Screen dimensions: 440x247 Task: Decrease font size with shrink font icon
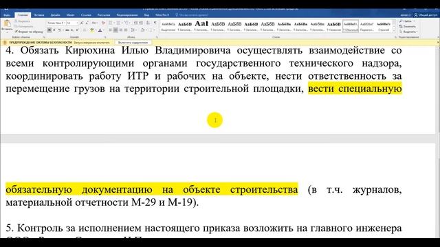87,23
